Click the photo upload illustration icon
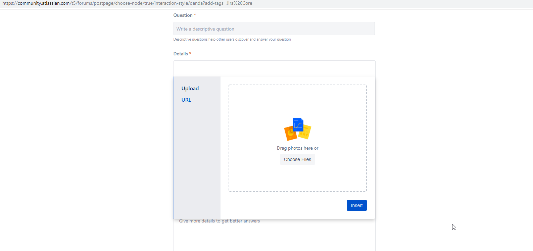The image size is (533, 251). pyautogui.click(x=298, y=129)
